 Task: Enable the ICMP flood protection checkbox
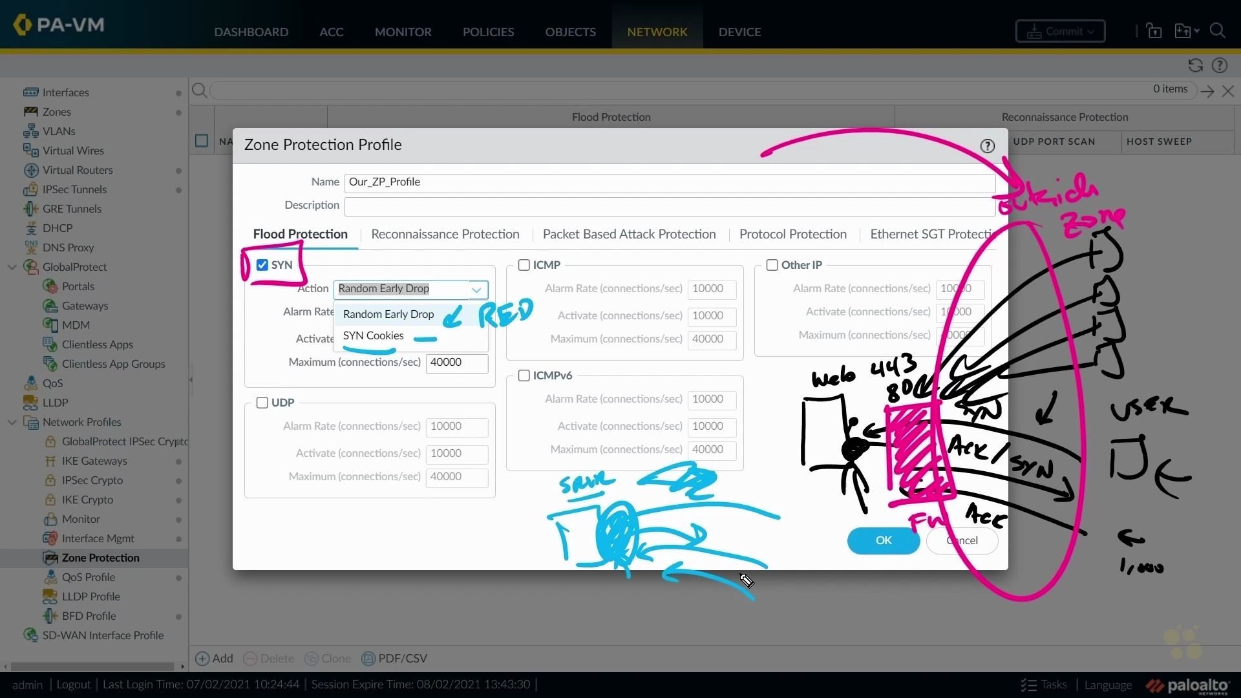[x=524, y=265]
